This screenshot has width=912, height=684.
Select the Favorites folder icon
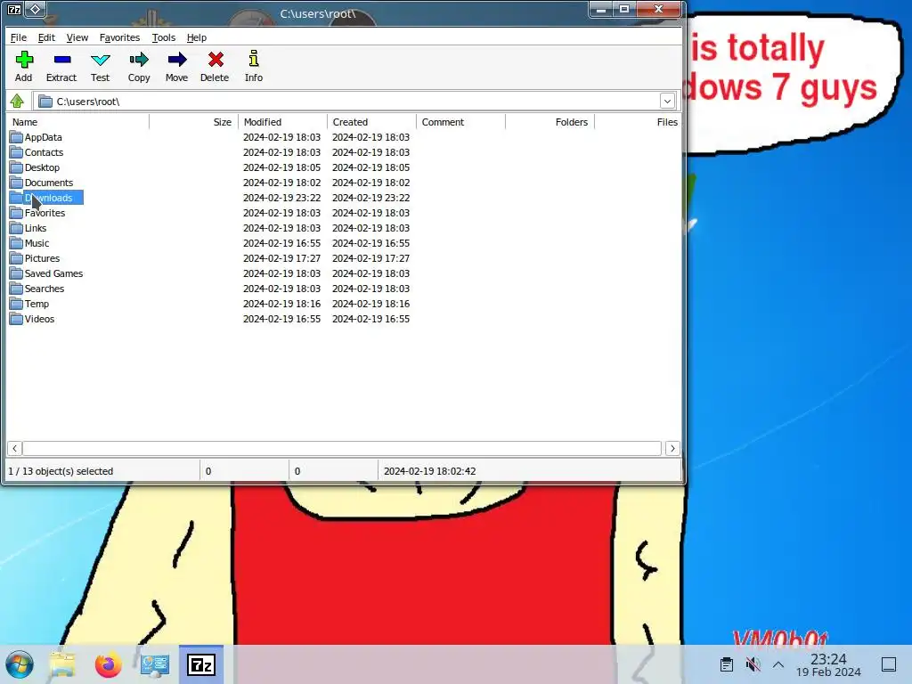click(16, 213)
